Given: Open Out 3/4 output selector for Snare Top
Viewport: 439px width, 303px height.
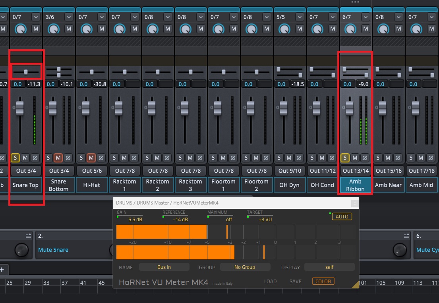Looking at the screenshot, I should (x=26, y=171).
